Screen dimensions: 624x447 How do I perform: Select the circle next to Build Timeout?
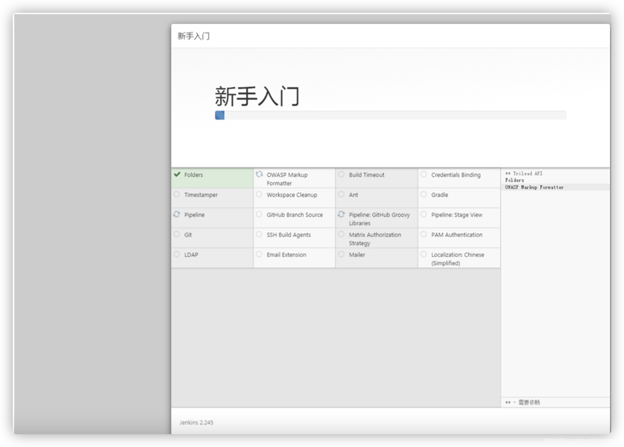click(341, 174)
